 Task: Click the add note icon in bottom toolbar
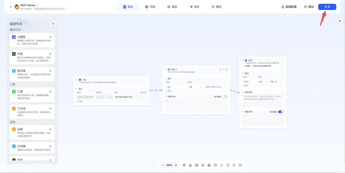click(196, 165)
